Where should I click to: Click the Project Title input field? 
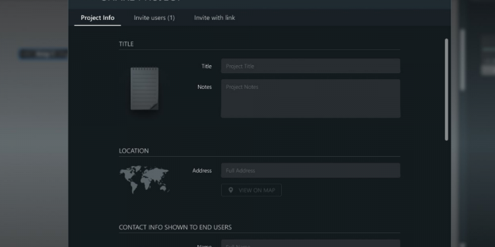(310, 66)
